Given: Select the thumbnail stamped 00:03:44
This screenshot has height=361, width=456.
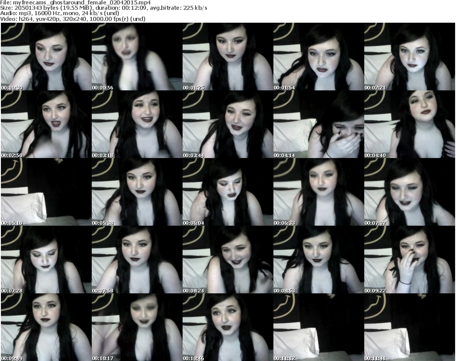Looking at the screenshot, I should (x=228, y=124).
